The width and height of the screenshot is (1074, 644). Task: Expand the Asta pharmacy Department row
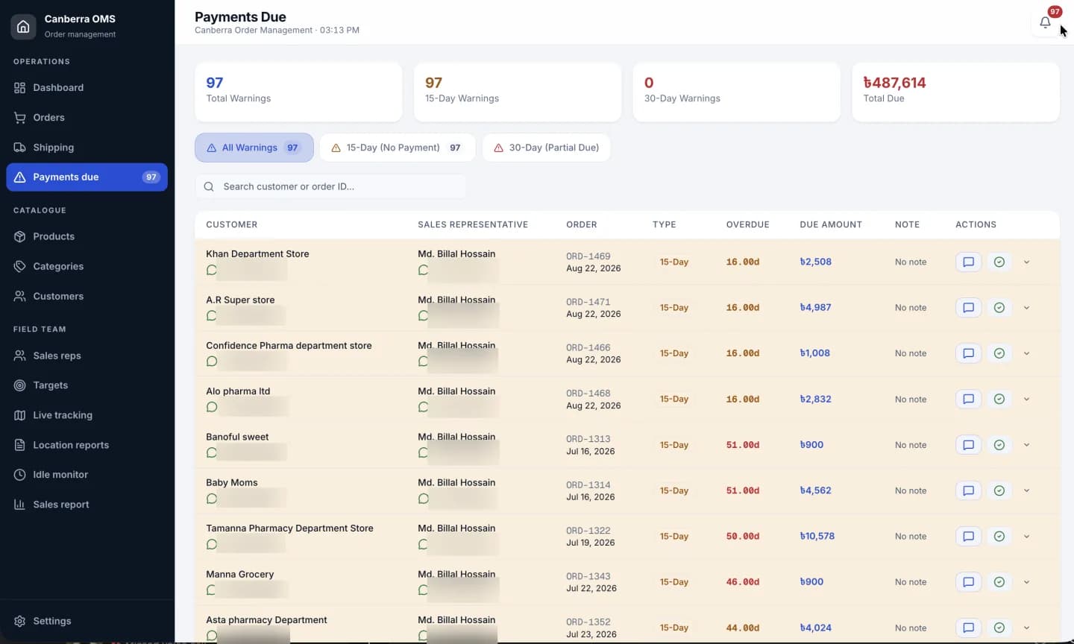point(1026,628)
